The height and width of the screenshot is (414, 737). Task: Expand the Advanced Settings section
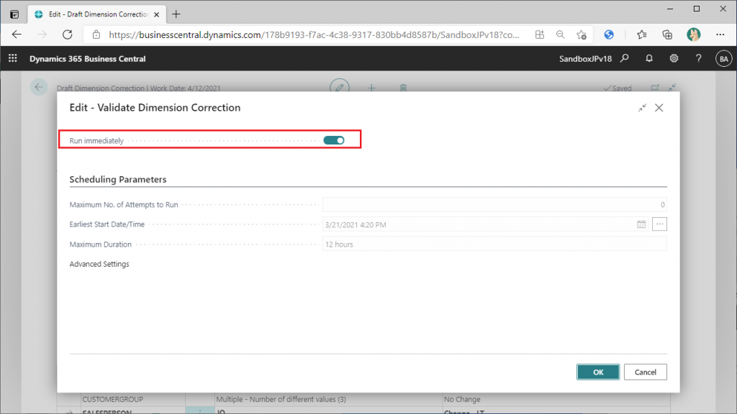[99, 264]
